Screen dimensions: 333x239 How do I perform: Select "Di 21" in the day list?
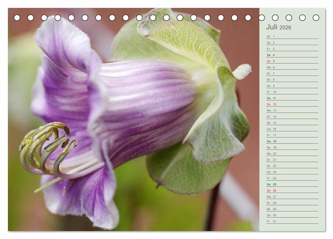(x=292, y=160)
